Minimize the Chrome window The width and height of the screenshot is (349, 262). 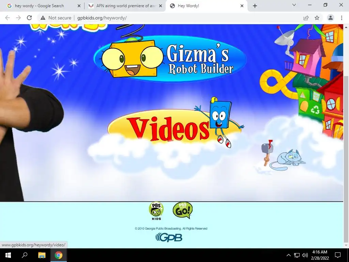click(309, 5)
